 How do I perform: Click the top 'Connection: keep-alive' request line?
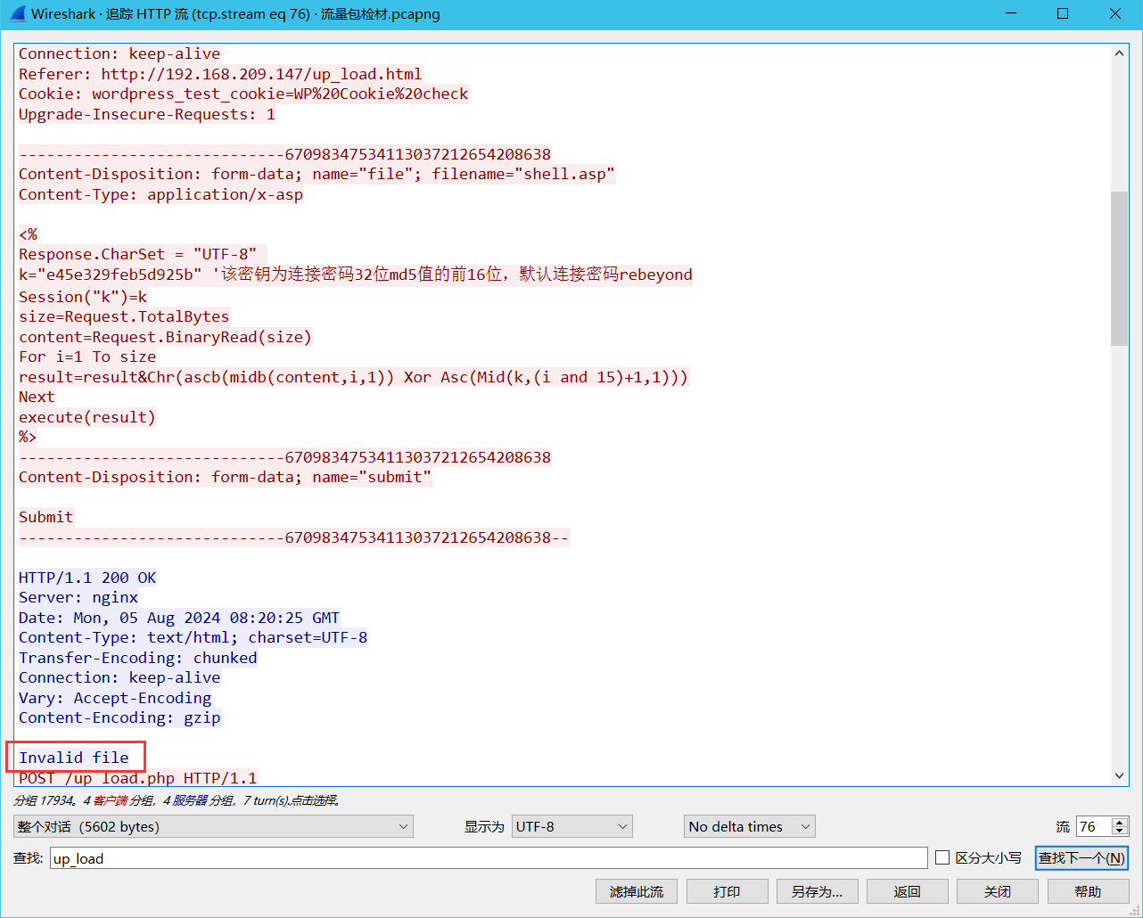119,53
